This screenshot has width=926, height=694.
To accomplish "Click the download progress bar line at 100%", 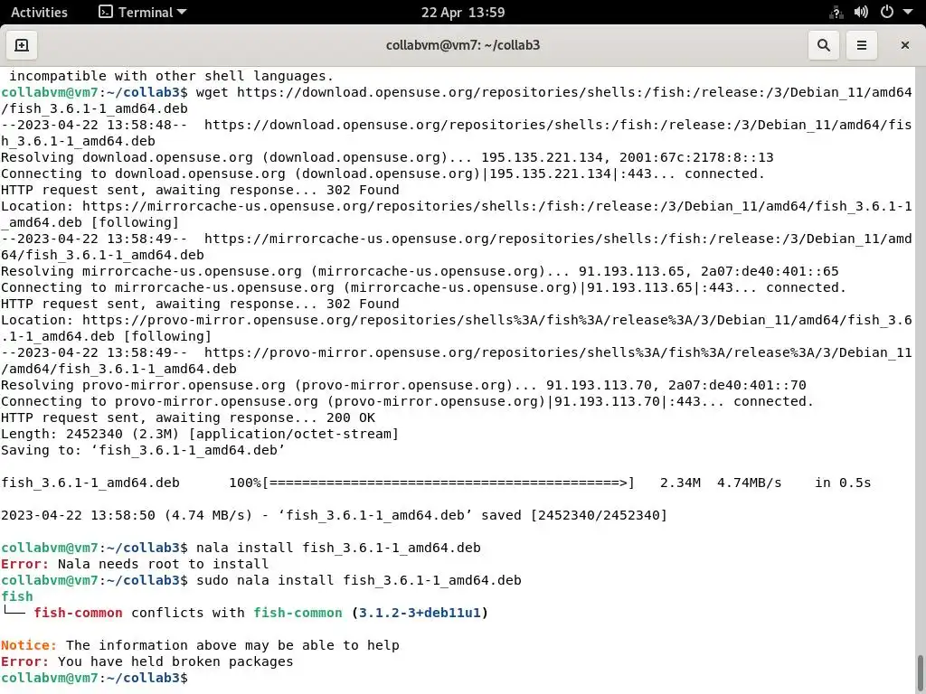I will click(x=436, y=483).
